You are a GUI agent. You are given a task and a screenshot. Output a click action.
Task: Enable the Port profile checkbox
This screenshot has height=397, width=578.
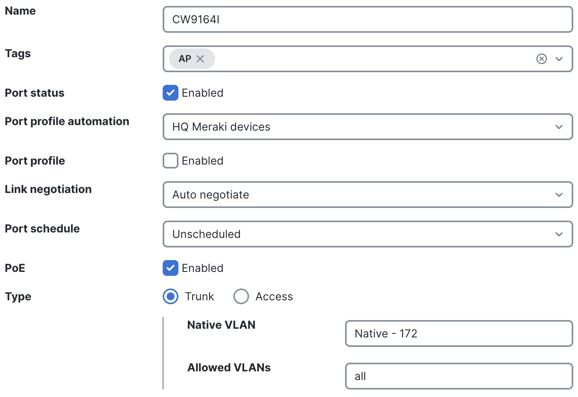tap(170, 161)
